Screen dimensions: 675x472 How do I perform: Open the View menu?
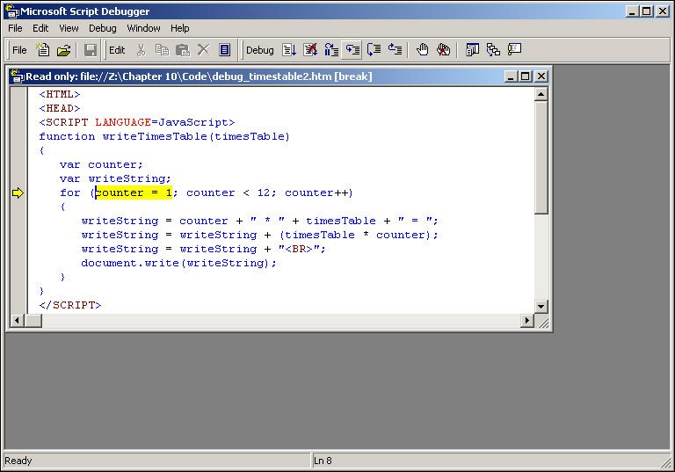pyautogui.click(x=69, y=28)
